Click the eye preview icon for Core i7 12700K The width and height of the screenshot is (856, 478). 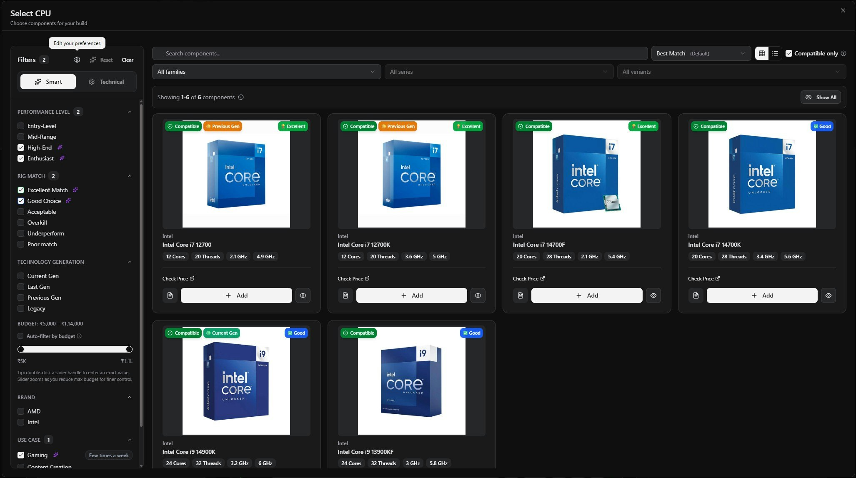point(478,295)
